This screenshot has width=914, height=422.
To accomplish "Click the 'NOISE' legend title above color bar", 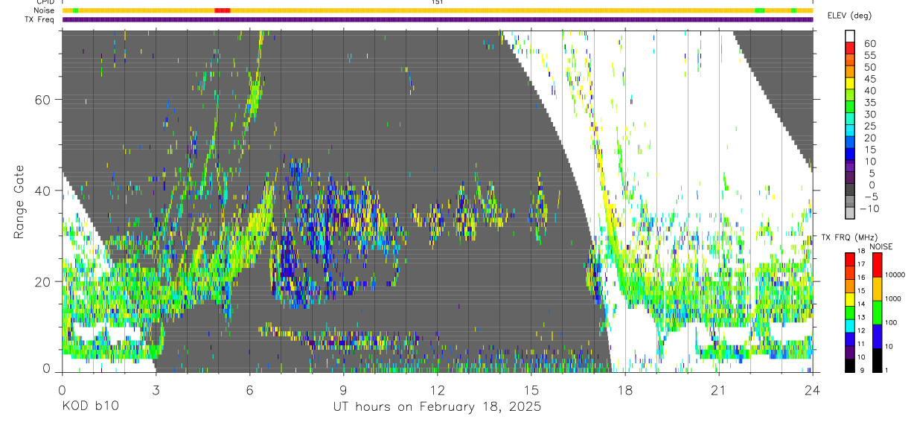I will click(x=881, y=246).
